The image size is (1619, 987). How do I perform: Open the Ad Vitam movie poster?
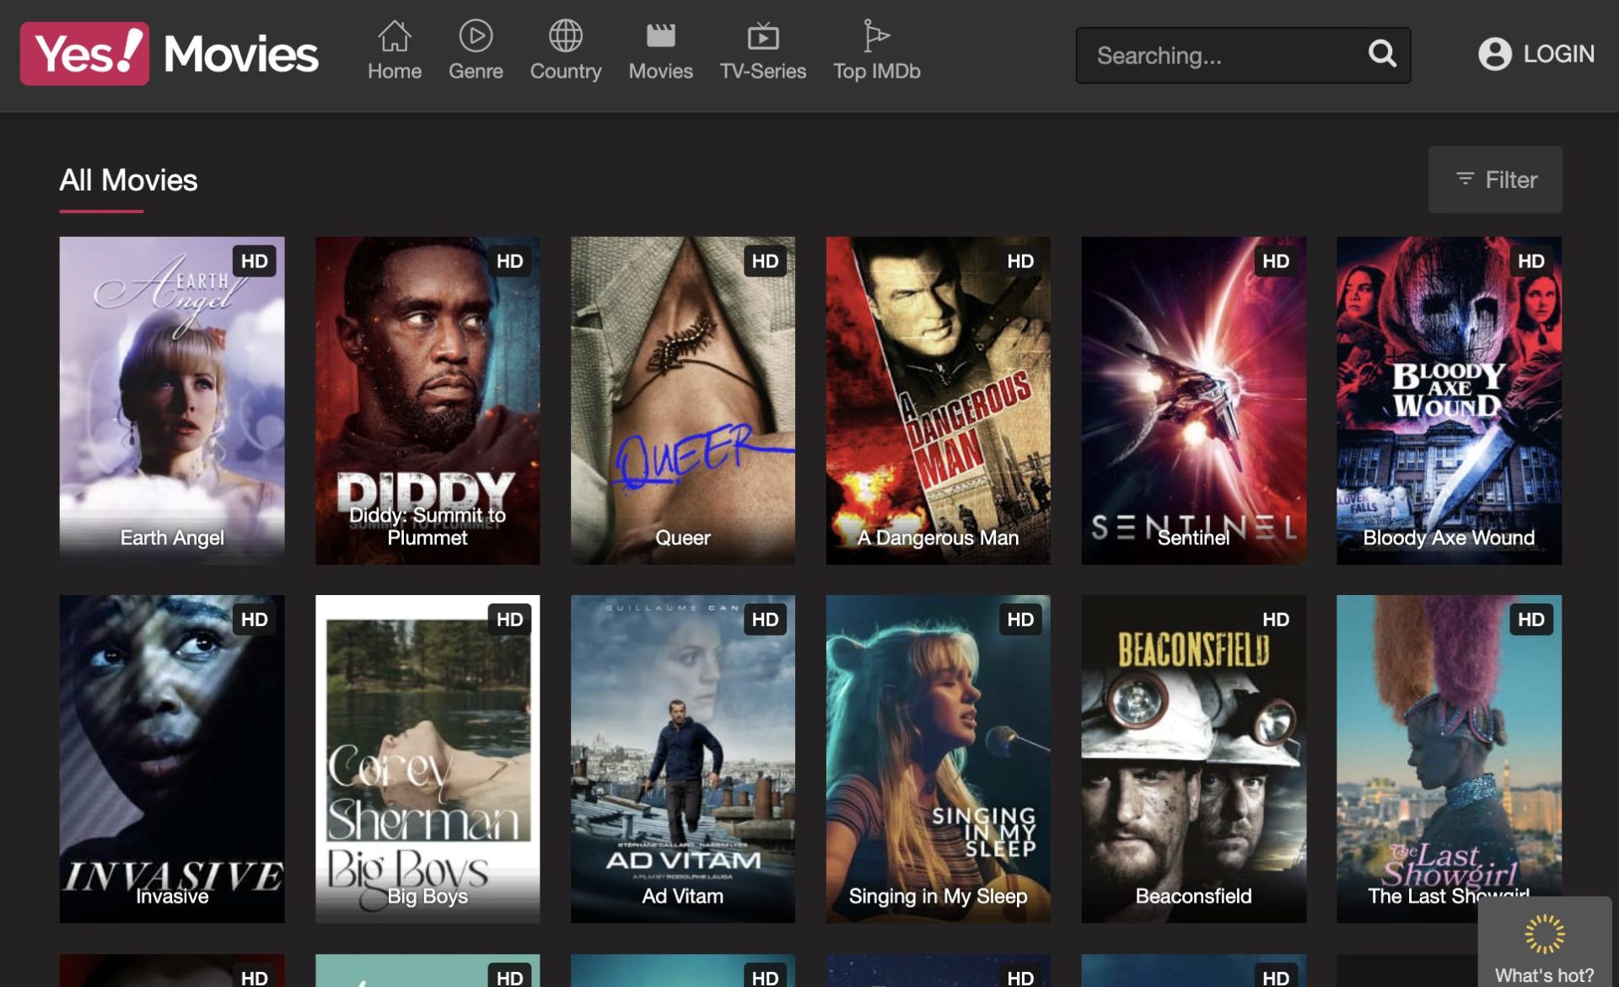coord(683,759)
